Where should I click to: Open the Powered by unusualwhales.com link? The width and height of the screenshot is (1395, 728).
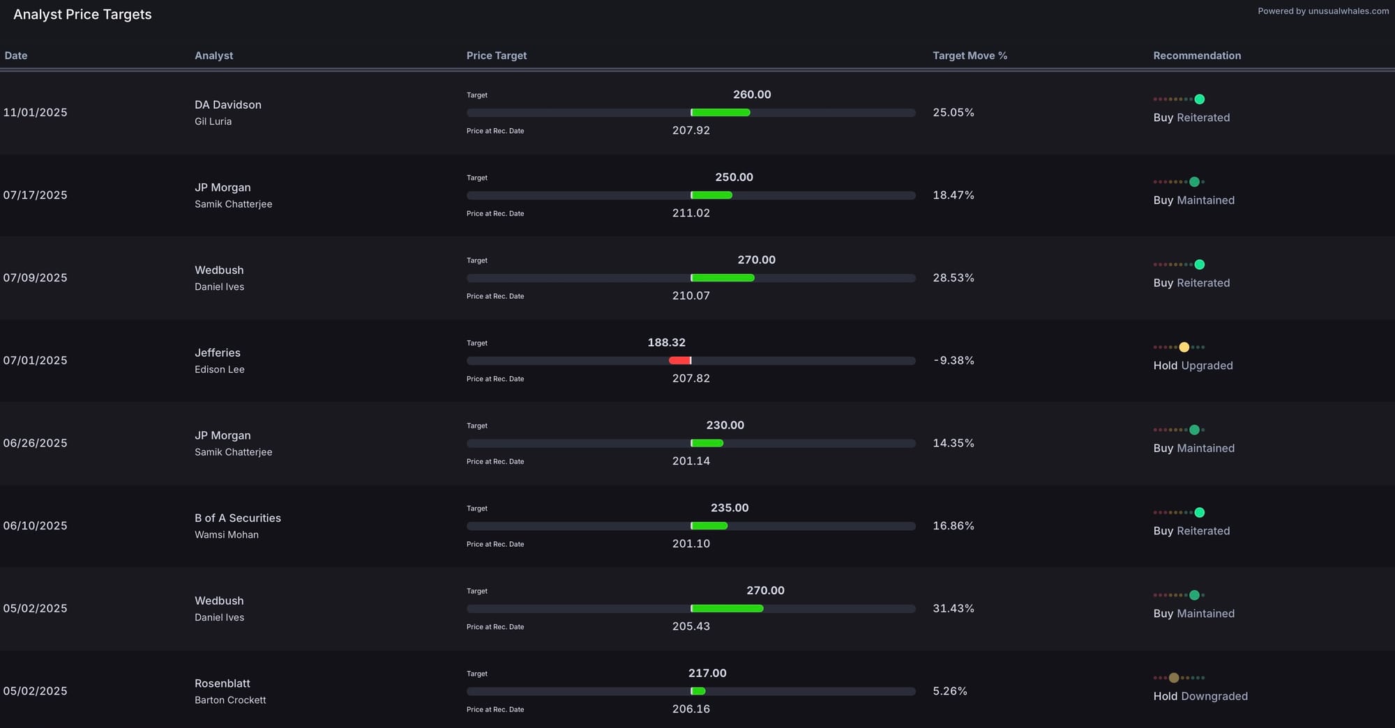[x=1323, y=11]
